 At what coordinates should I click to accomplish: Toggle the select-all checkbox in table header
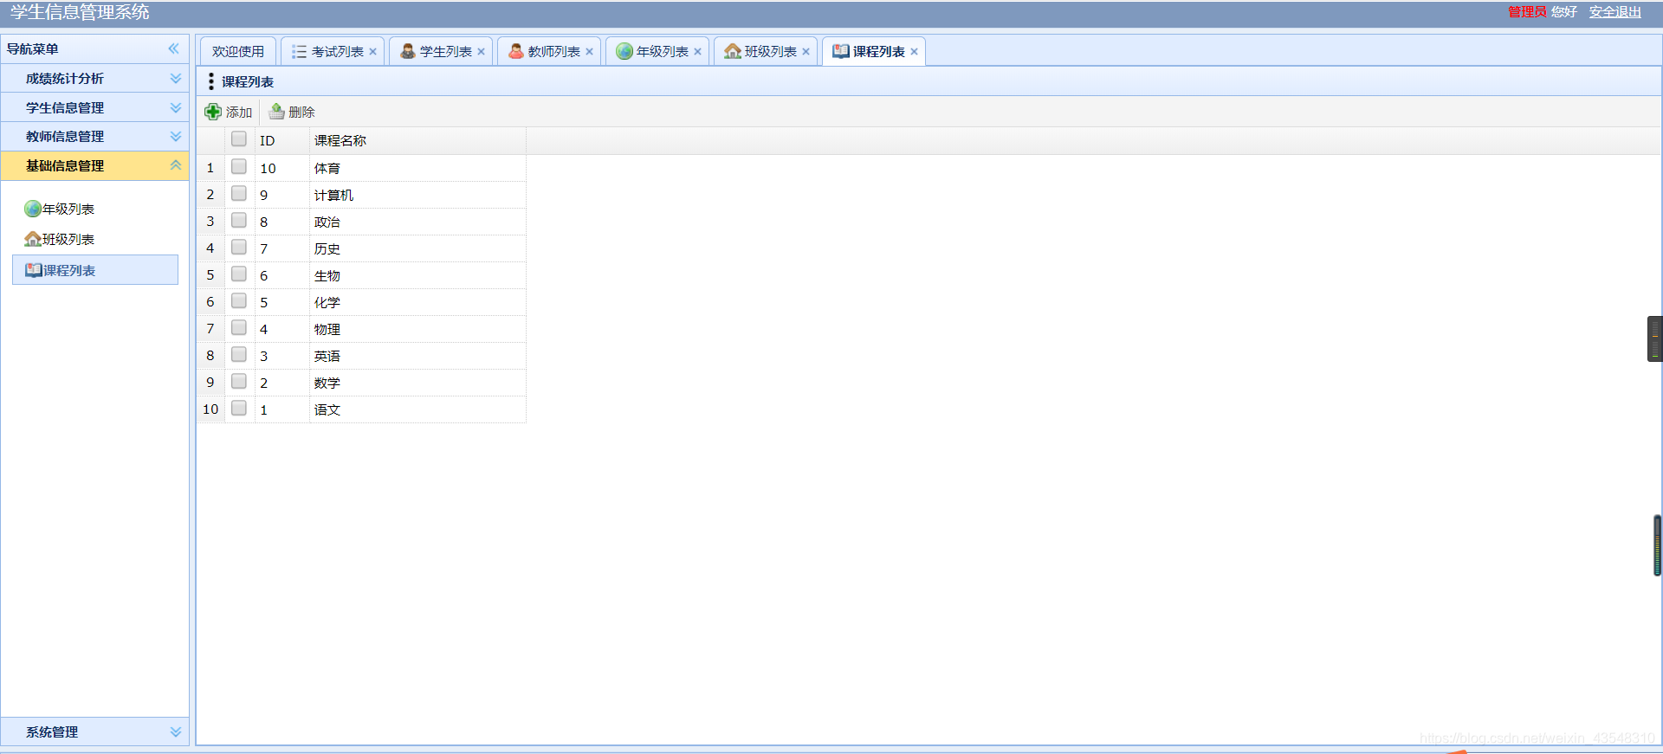point(239,139)
